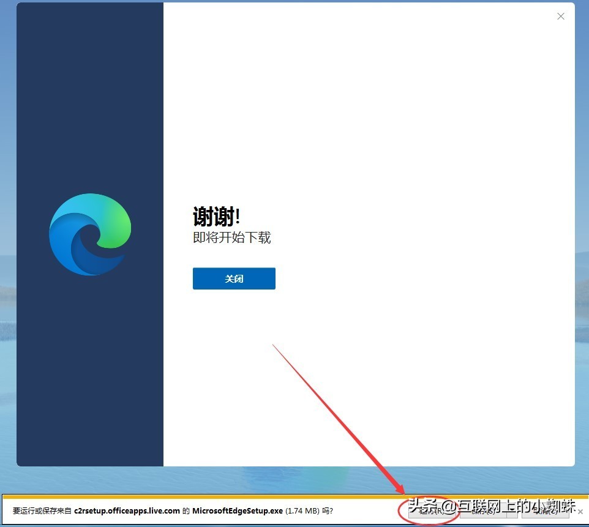This screenshot has height=527, width=589.
Task: Click the 即将开始下载 subtitle text
Action: [x=232, y=238]
